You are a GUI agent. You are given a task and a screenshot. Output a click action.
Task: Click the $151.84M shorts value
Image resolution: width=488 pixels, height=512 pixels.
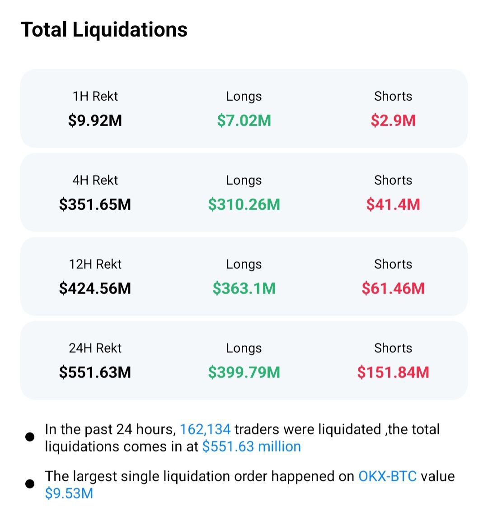393,372
